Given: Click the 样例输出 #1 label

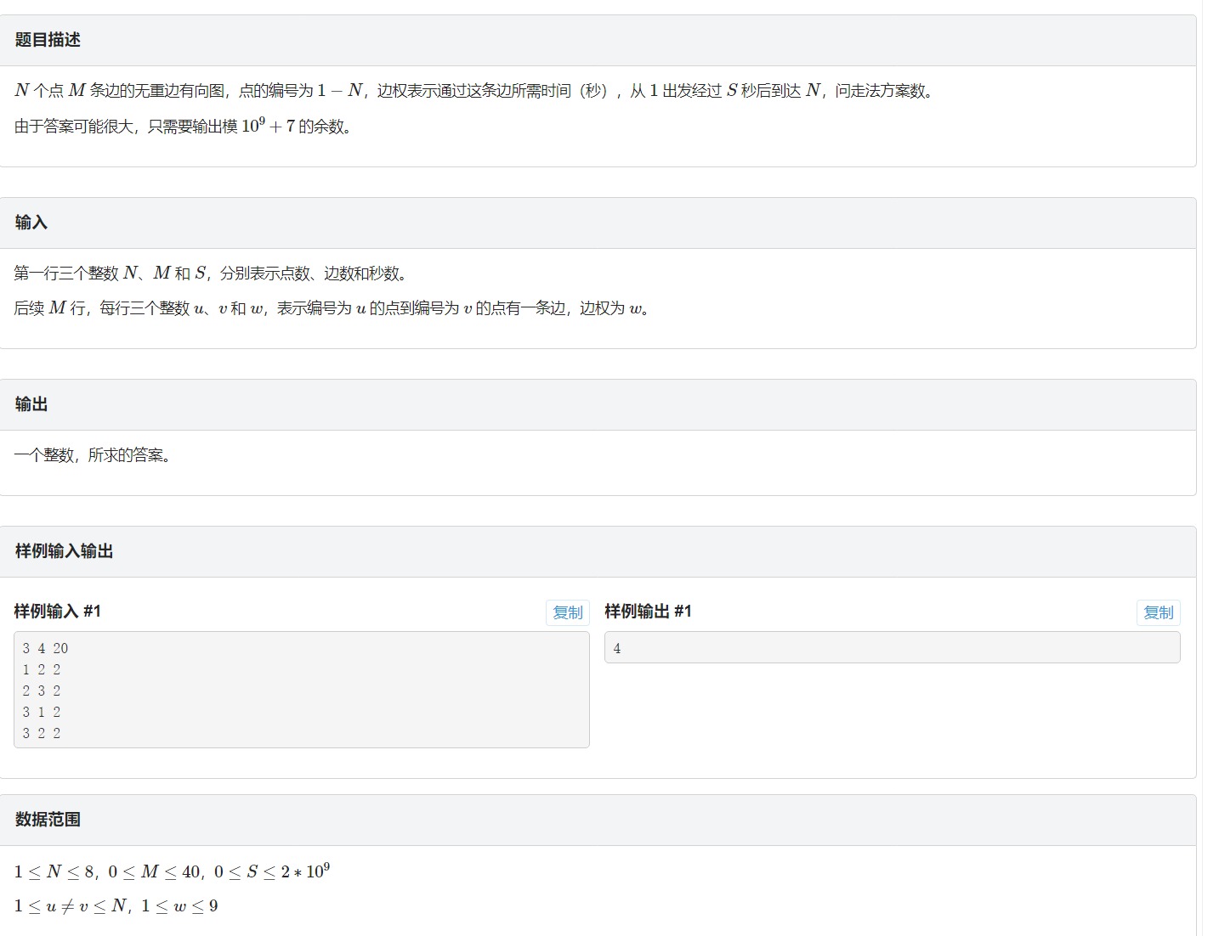Looking at the screenshot, I should click(x=649, y=612).
